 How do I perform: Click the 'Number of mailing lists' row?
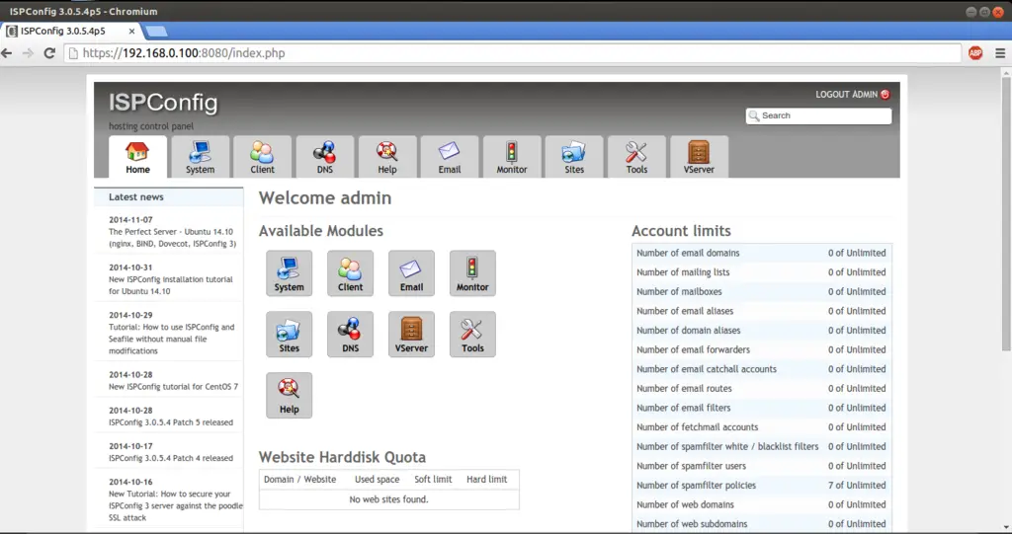tap(762, 272)
